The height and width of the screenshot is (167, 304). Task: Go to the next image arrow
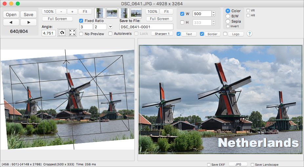click(29, 22)
